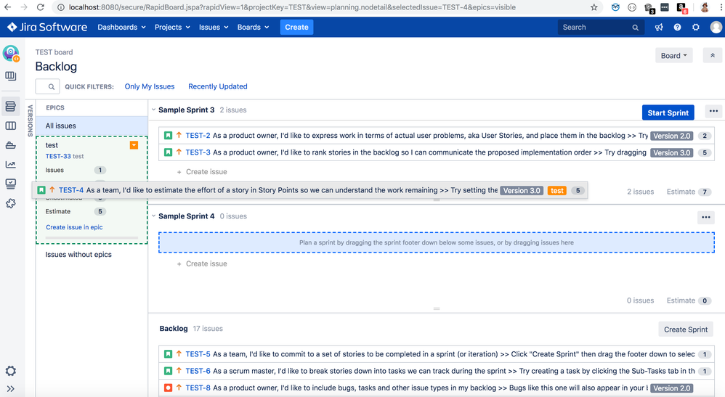Click the Jira Software logo
Viewport: 725px width, 397px height.
47,28
